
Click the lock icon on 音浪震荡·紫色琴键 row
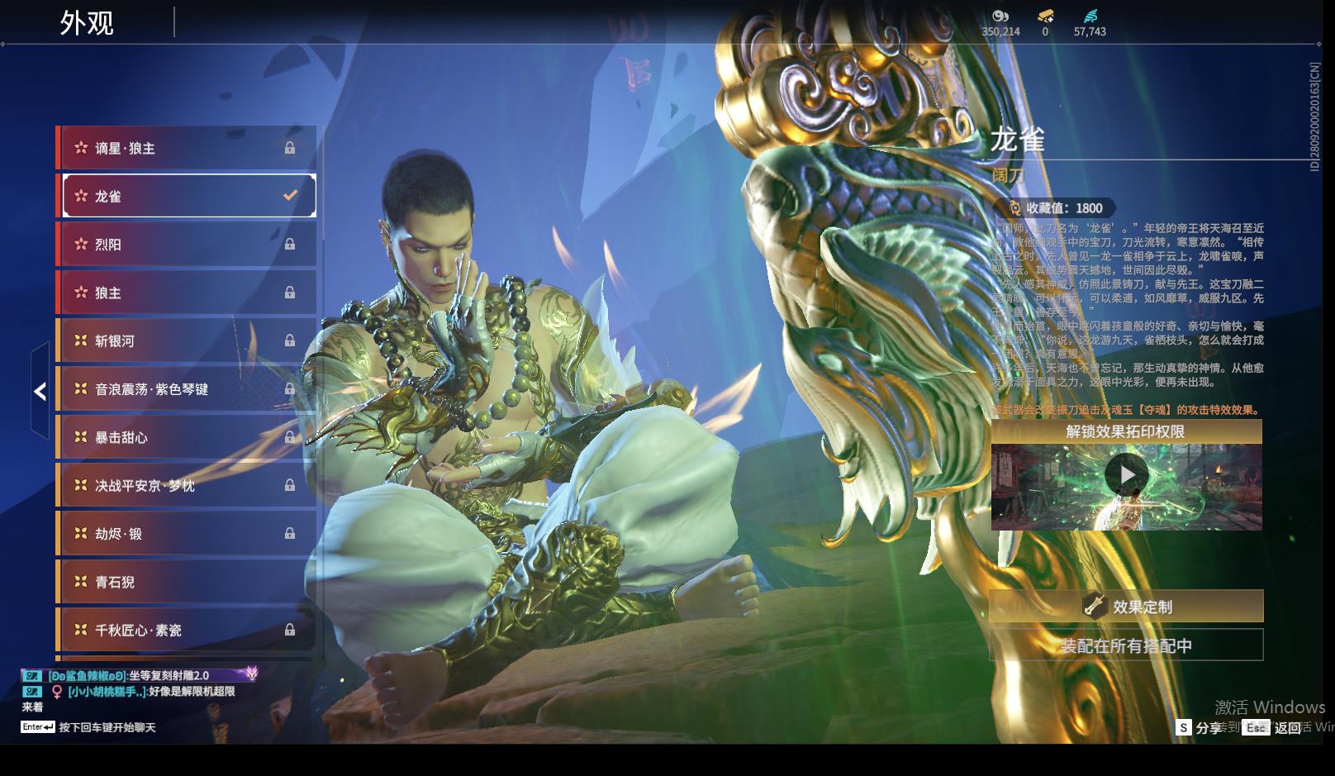[x=290, y=388]
